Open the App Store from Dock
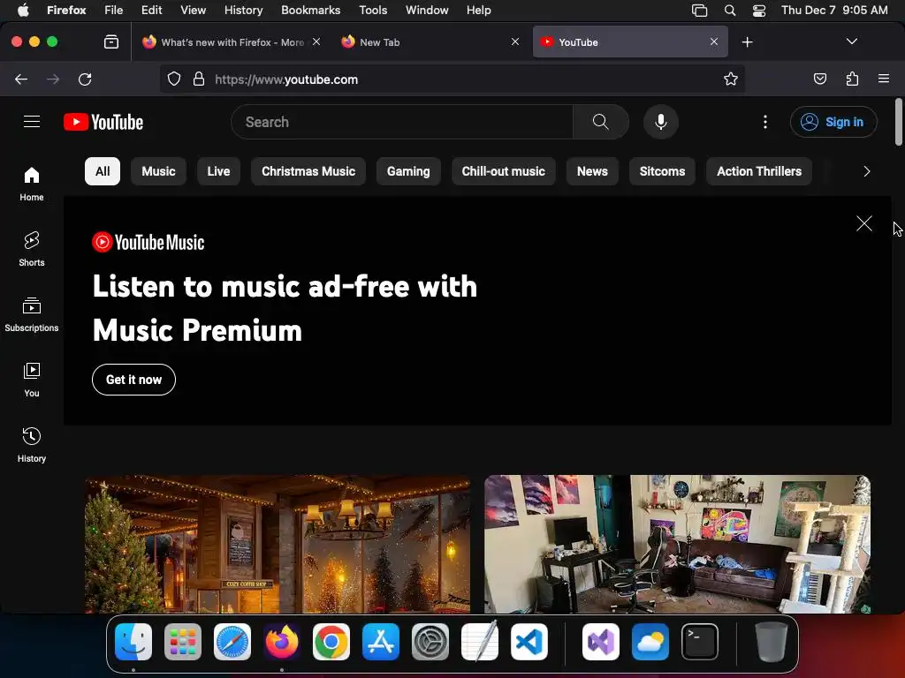Viewport: 905px width, 678px height. click(380, 642)
